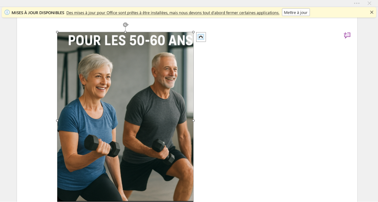Select the top-right corner sizing handle
Screen dimensions: 378x202
[x=193, y=32]
